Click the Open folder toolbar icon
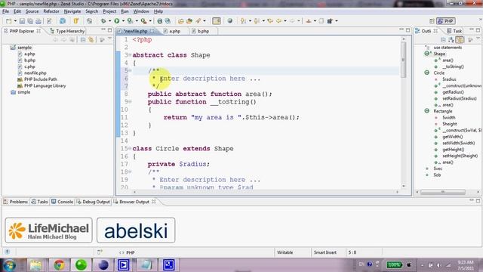483x272 pixels. (x=181, y=21)
